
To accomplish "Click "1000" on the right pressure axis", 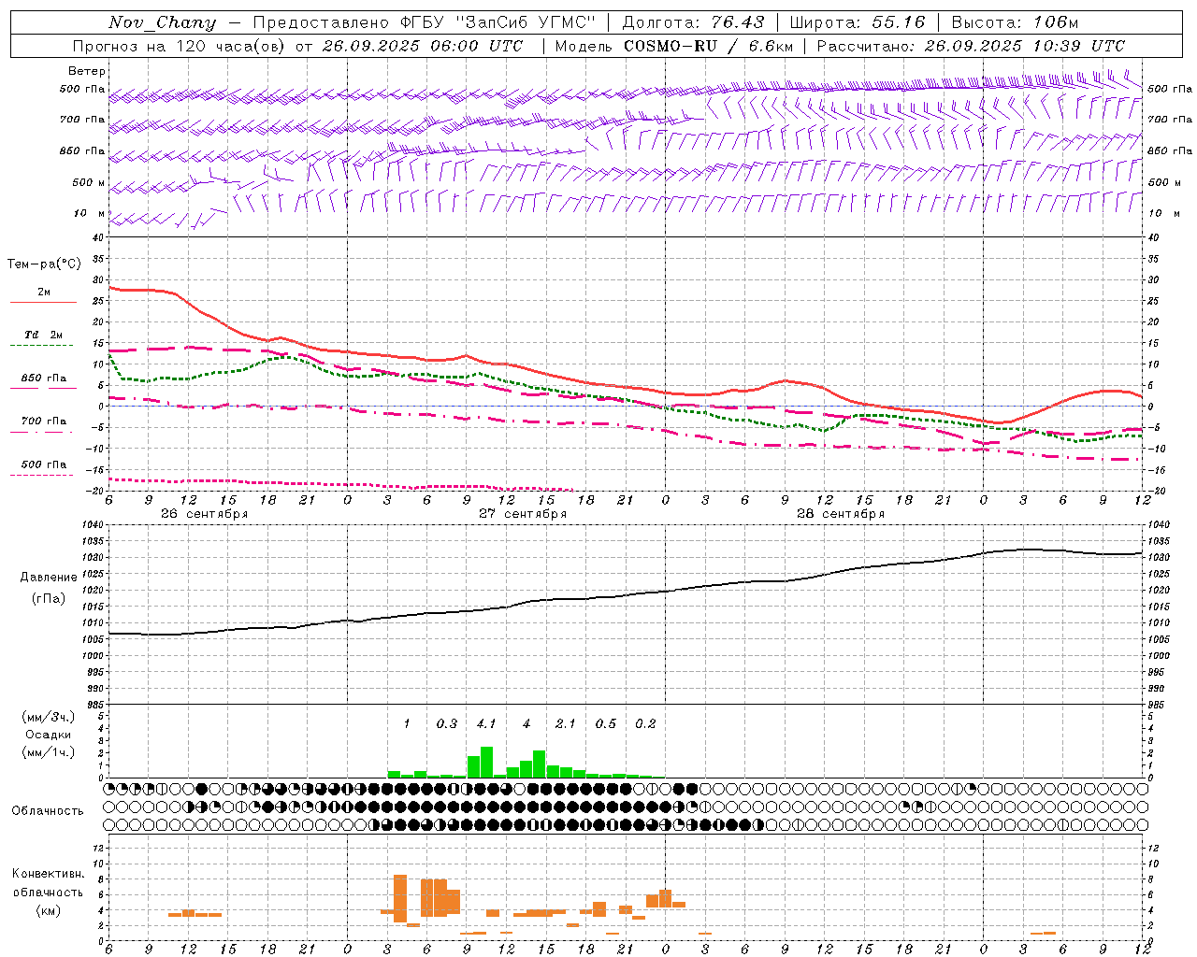I will [x=1159, y=656].
